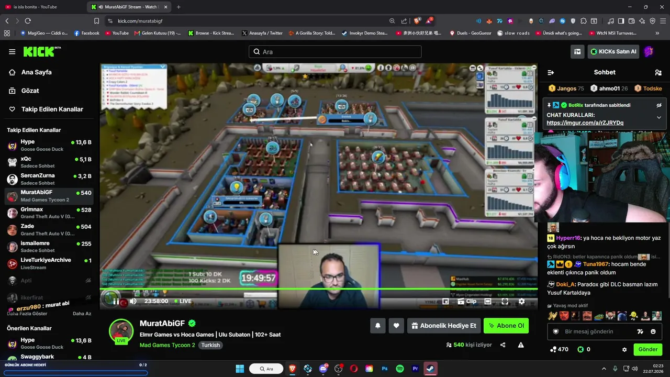
Task: Switch the player to fullscreen
Action: point(505,301)
